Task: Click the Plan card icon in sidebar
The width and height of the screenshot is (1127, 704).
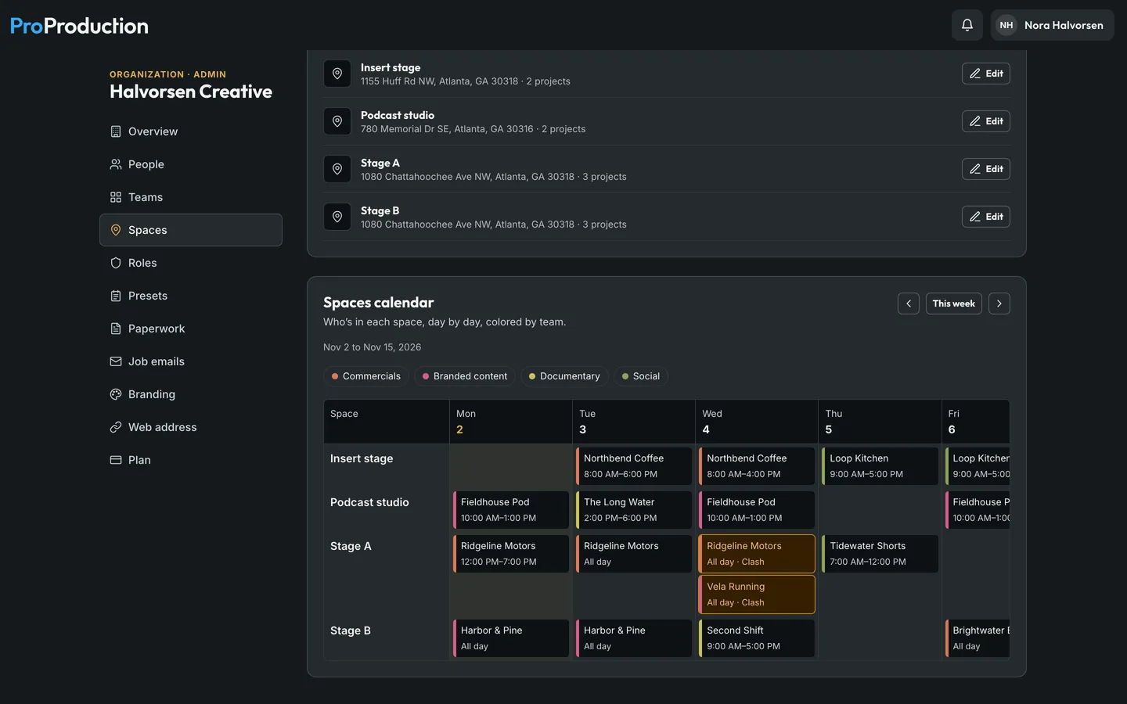Action: [x=116, y=460]
